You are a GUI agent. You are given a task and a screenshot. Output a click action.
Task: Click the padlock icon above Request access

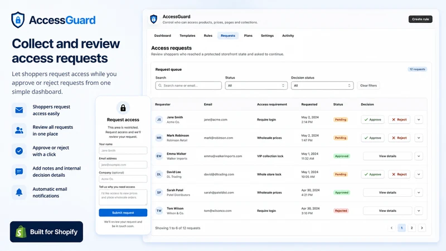click(123, 108)
